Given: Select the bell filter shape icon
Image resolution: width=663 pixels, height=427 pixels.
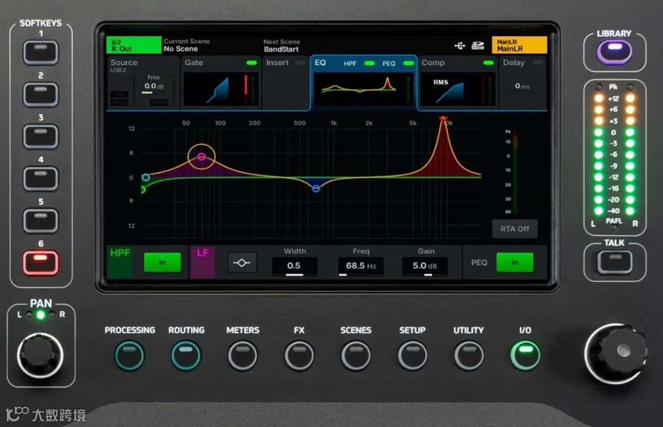Looking at the screenshot, I should pos(242,263).
